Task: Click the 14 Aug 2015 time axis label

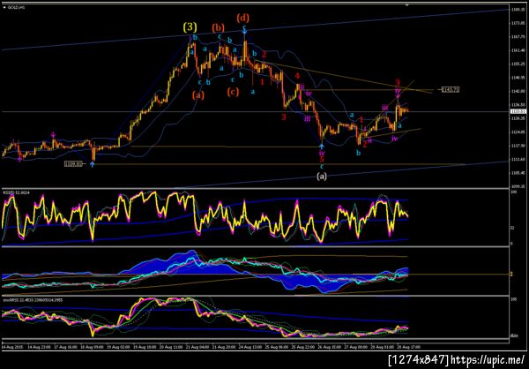Action: [x=11, y=347]
